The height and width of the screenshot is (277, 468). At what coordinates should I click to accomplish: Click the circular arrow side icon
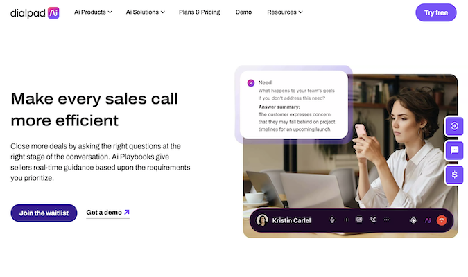[x=454, y=126]
